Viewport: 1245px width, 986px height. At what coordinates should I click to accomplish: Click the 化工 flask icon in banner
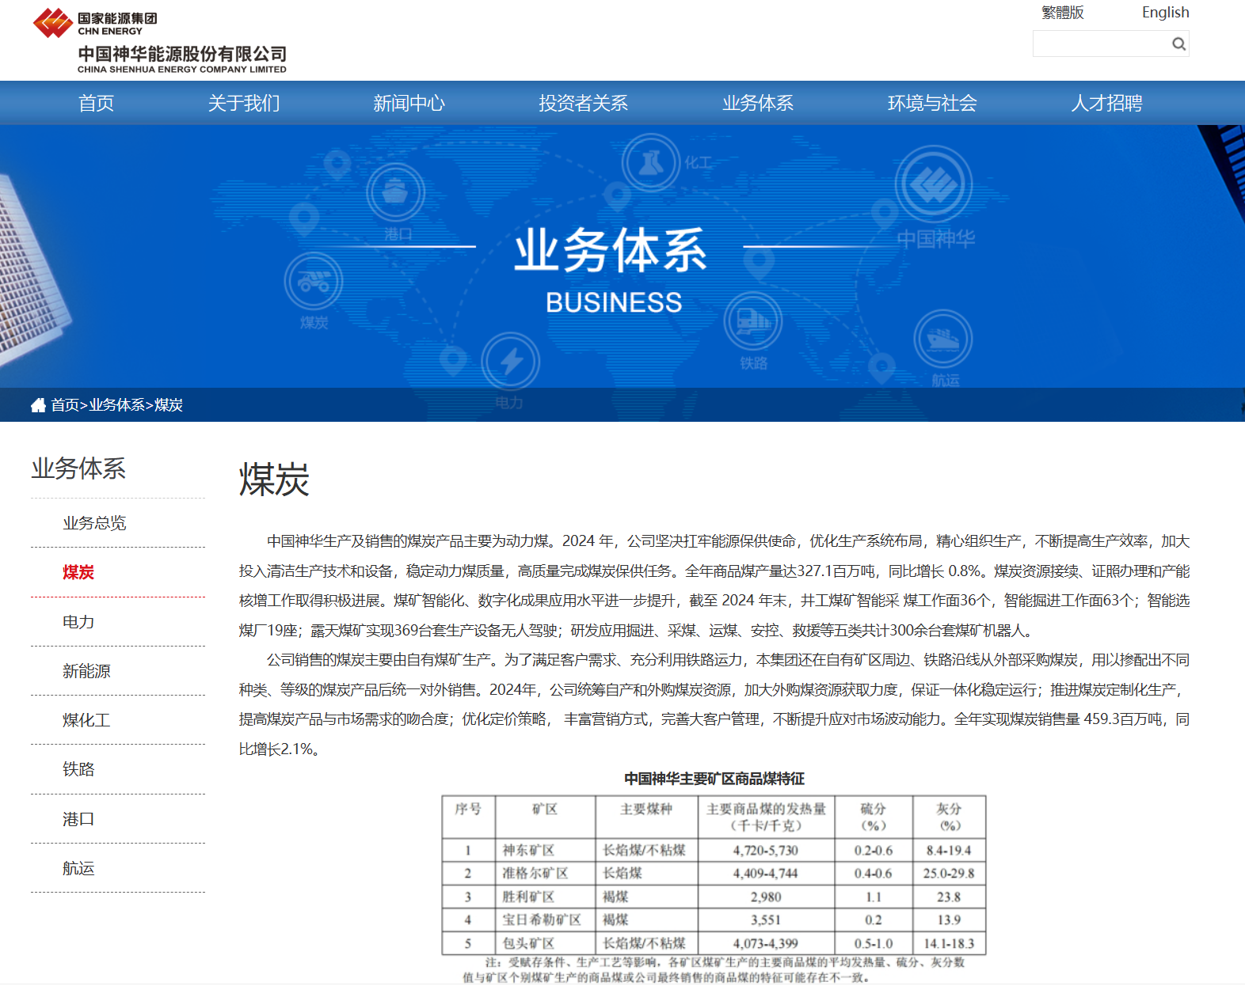[651, 162]
